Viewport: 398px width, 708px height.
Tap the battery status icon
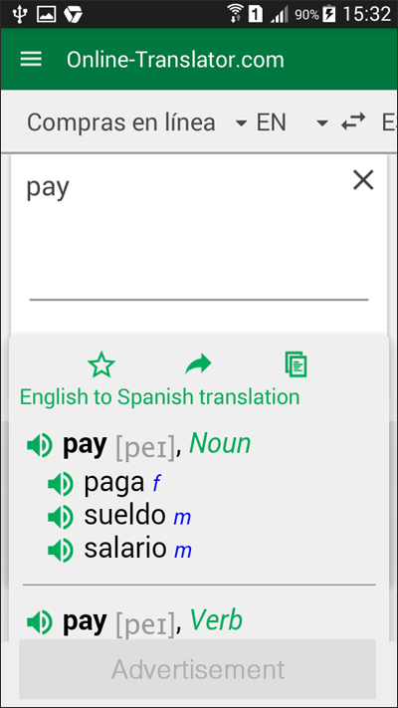pyautogui.click(x=329, y=14)
